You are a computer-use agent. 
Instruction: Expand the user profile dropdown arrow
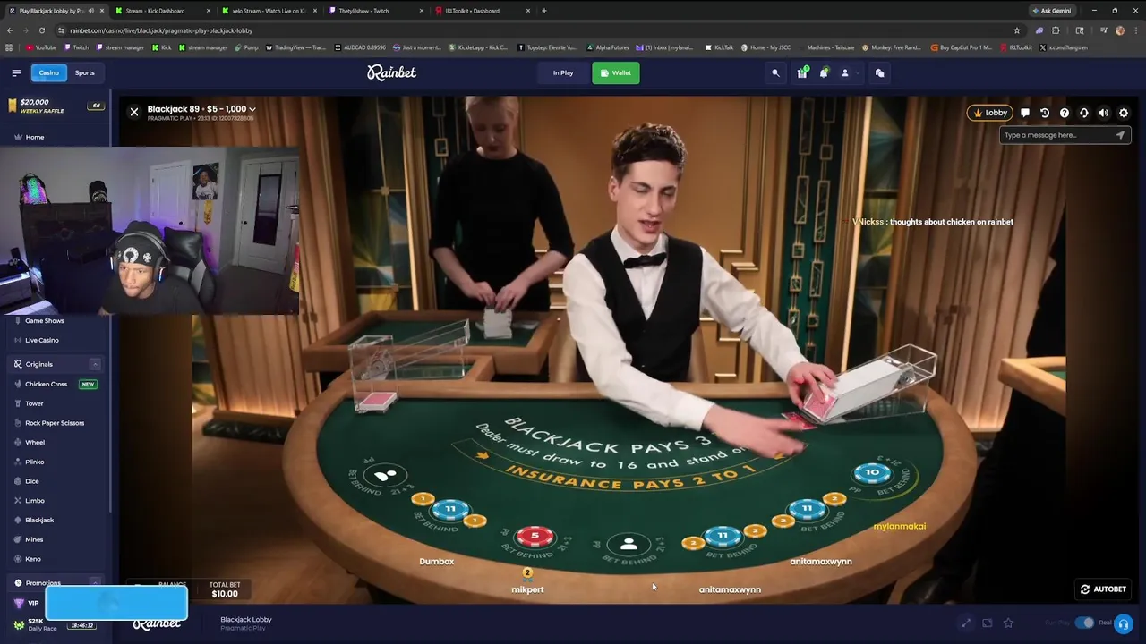coord(857,73)
